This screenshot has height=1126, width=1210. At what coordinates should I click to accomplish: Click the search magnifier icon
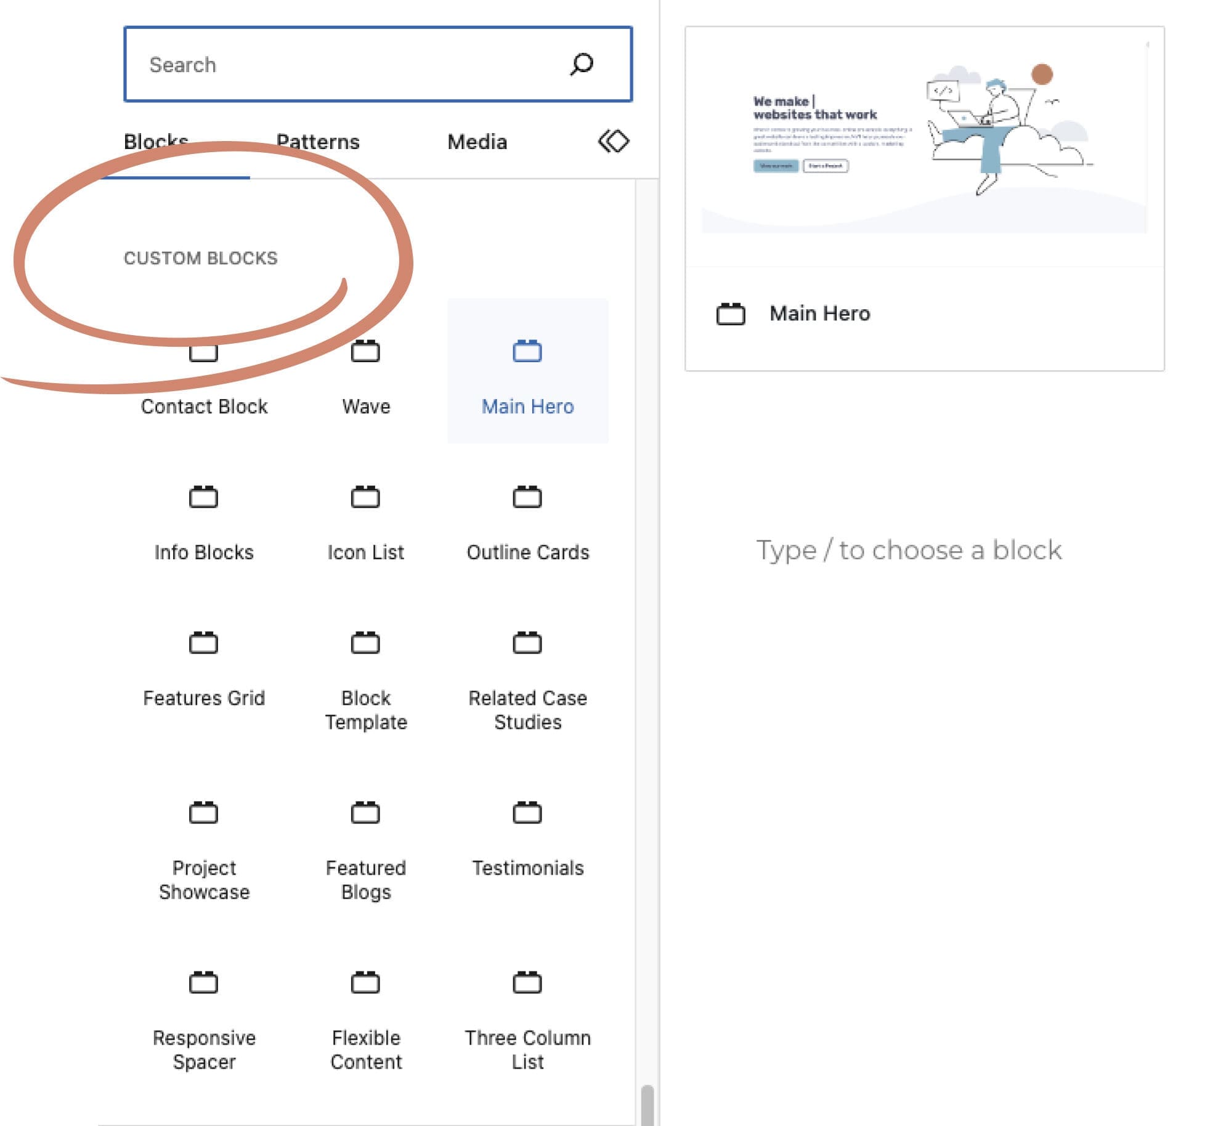point(581,64)
